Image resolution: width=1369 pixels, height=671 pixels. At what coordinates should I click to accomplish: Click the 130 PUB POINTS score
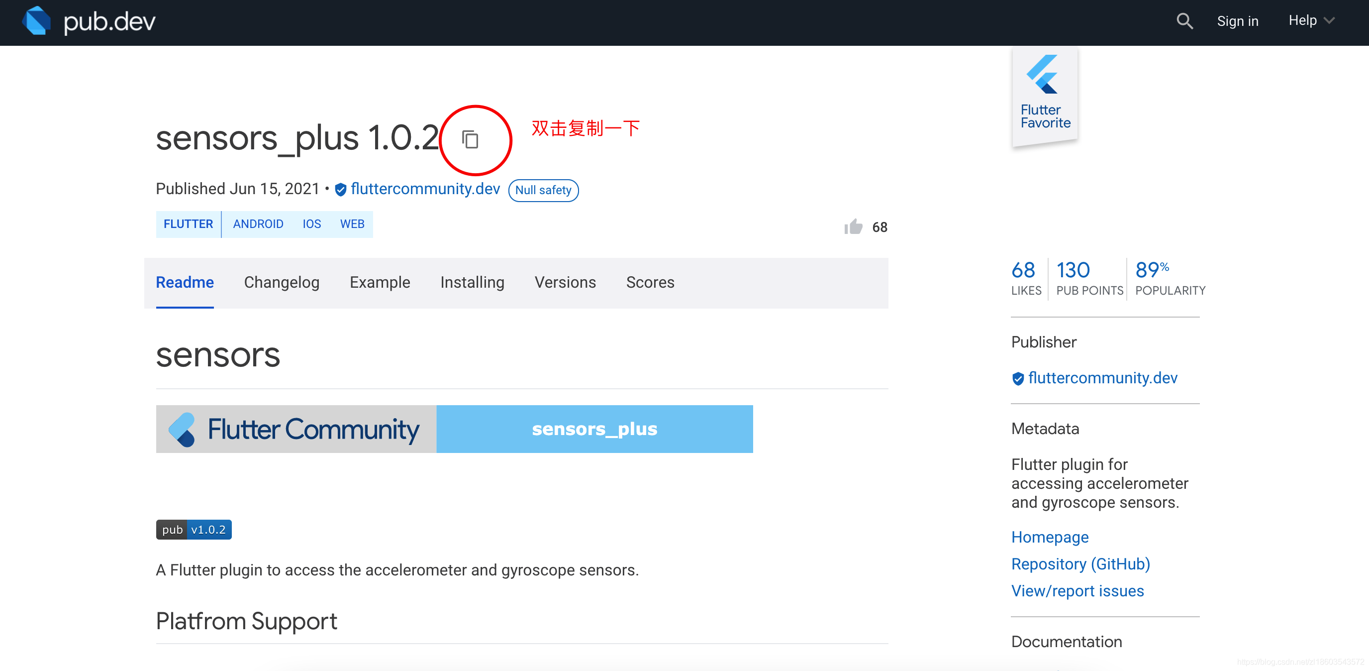[1089, 278]
